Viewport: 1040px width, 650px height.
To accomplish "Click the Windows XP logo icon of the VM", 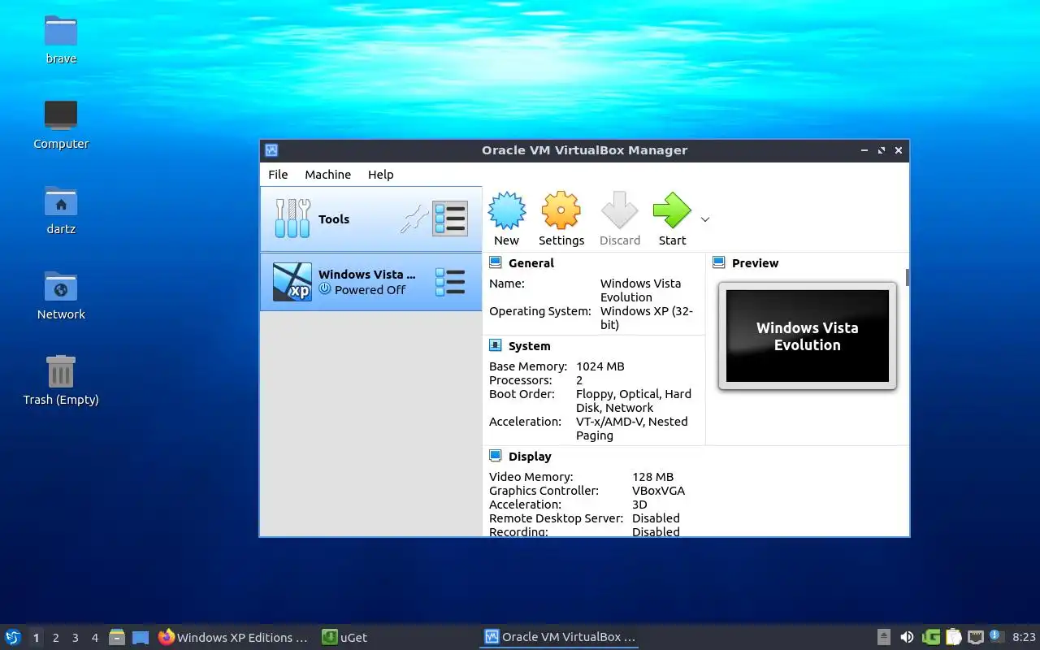I will 292,282.
